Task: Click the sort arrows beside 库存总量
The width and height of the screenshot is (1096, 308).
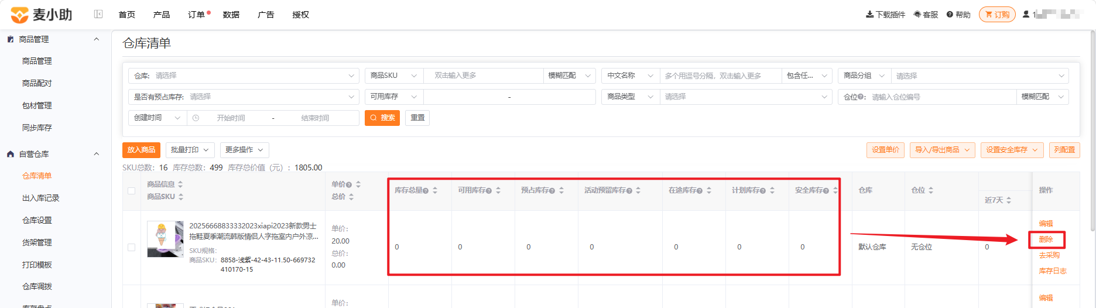Action: (x=435, y=190)
